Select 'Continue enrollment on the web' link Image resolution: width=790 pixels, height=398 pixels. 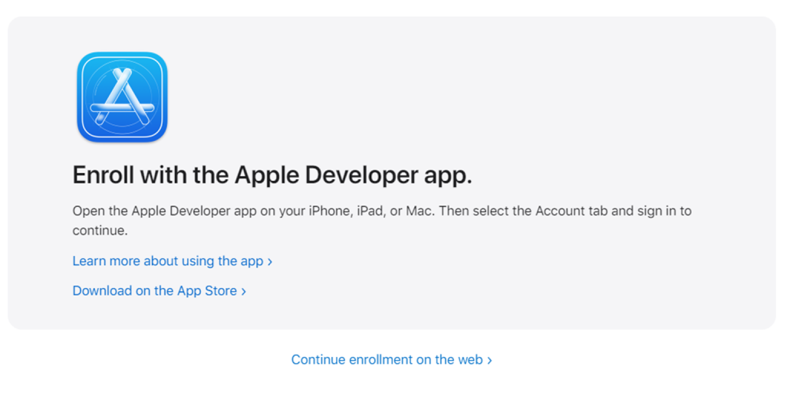(x=392, y=360)
